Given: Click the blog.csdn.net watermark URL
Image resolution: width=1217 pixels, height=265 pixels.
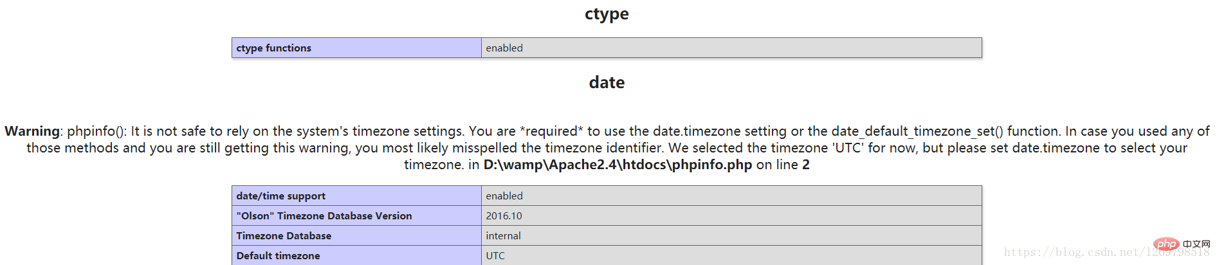Looking at the screenshot, I should [1106, 252].
